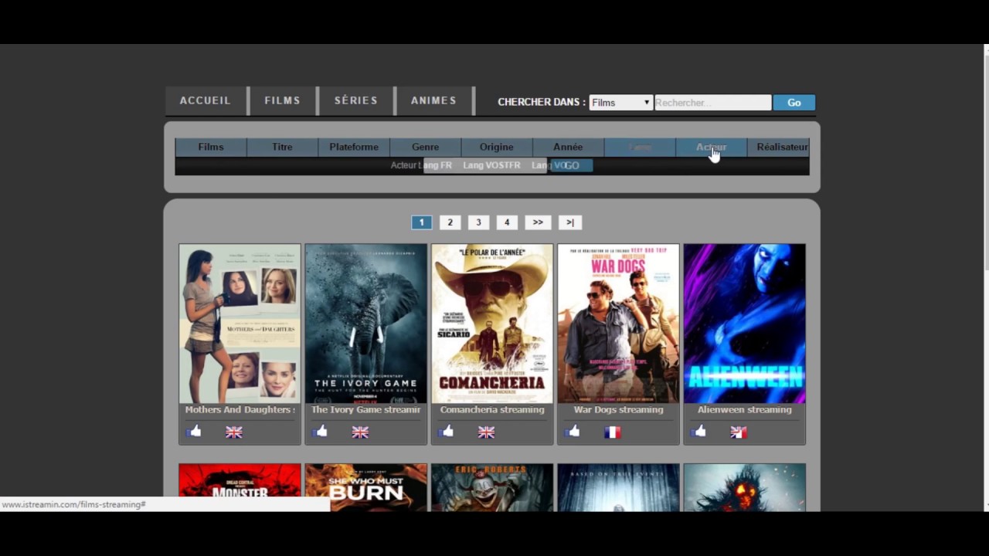Open the War Dogs poster
The width and height of the screenshot is (989, 556).
pyautogui.click(x=618, y=324)
